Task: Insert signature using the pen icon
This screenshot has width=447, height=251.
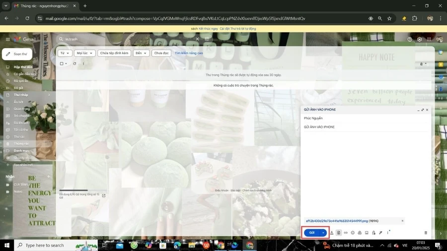Action: [x=380, y=233]
